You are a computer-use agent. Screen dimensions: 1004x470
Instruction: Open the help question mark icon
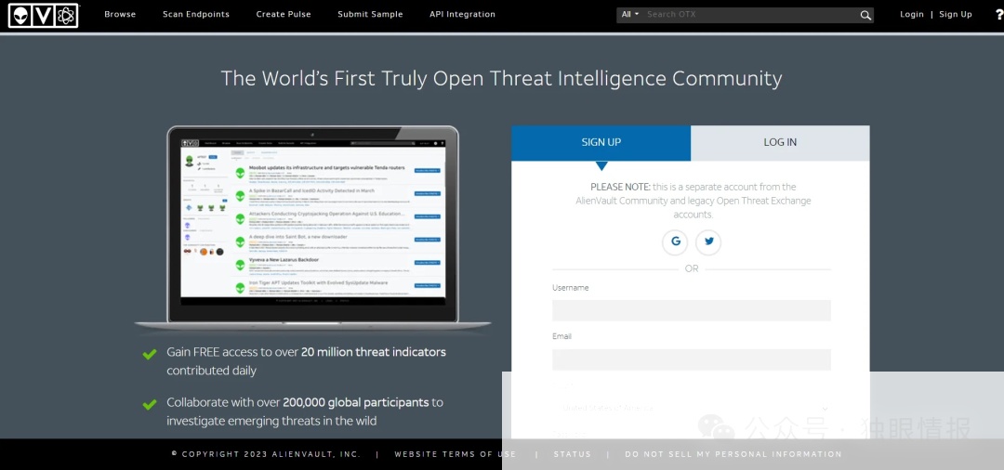tap(998, 14)
